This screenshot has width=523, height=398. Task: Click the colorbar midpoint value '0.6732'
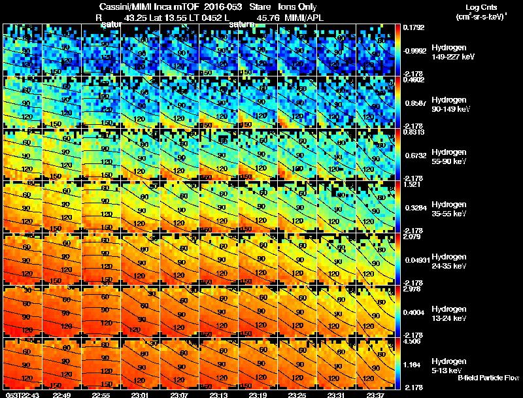coord(416,156)
